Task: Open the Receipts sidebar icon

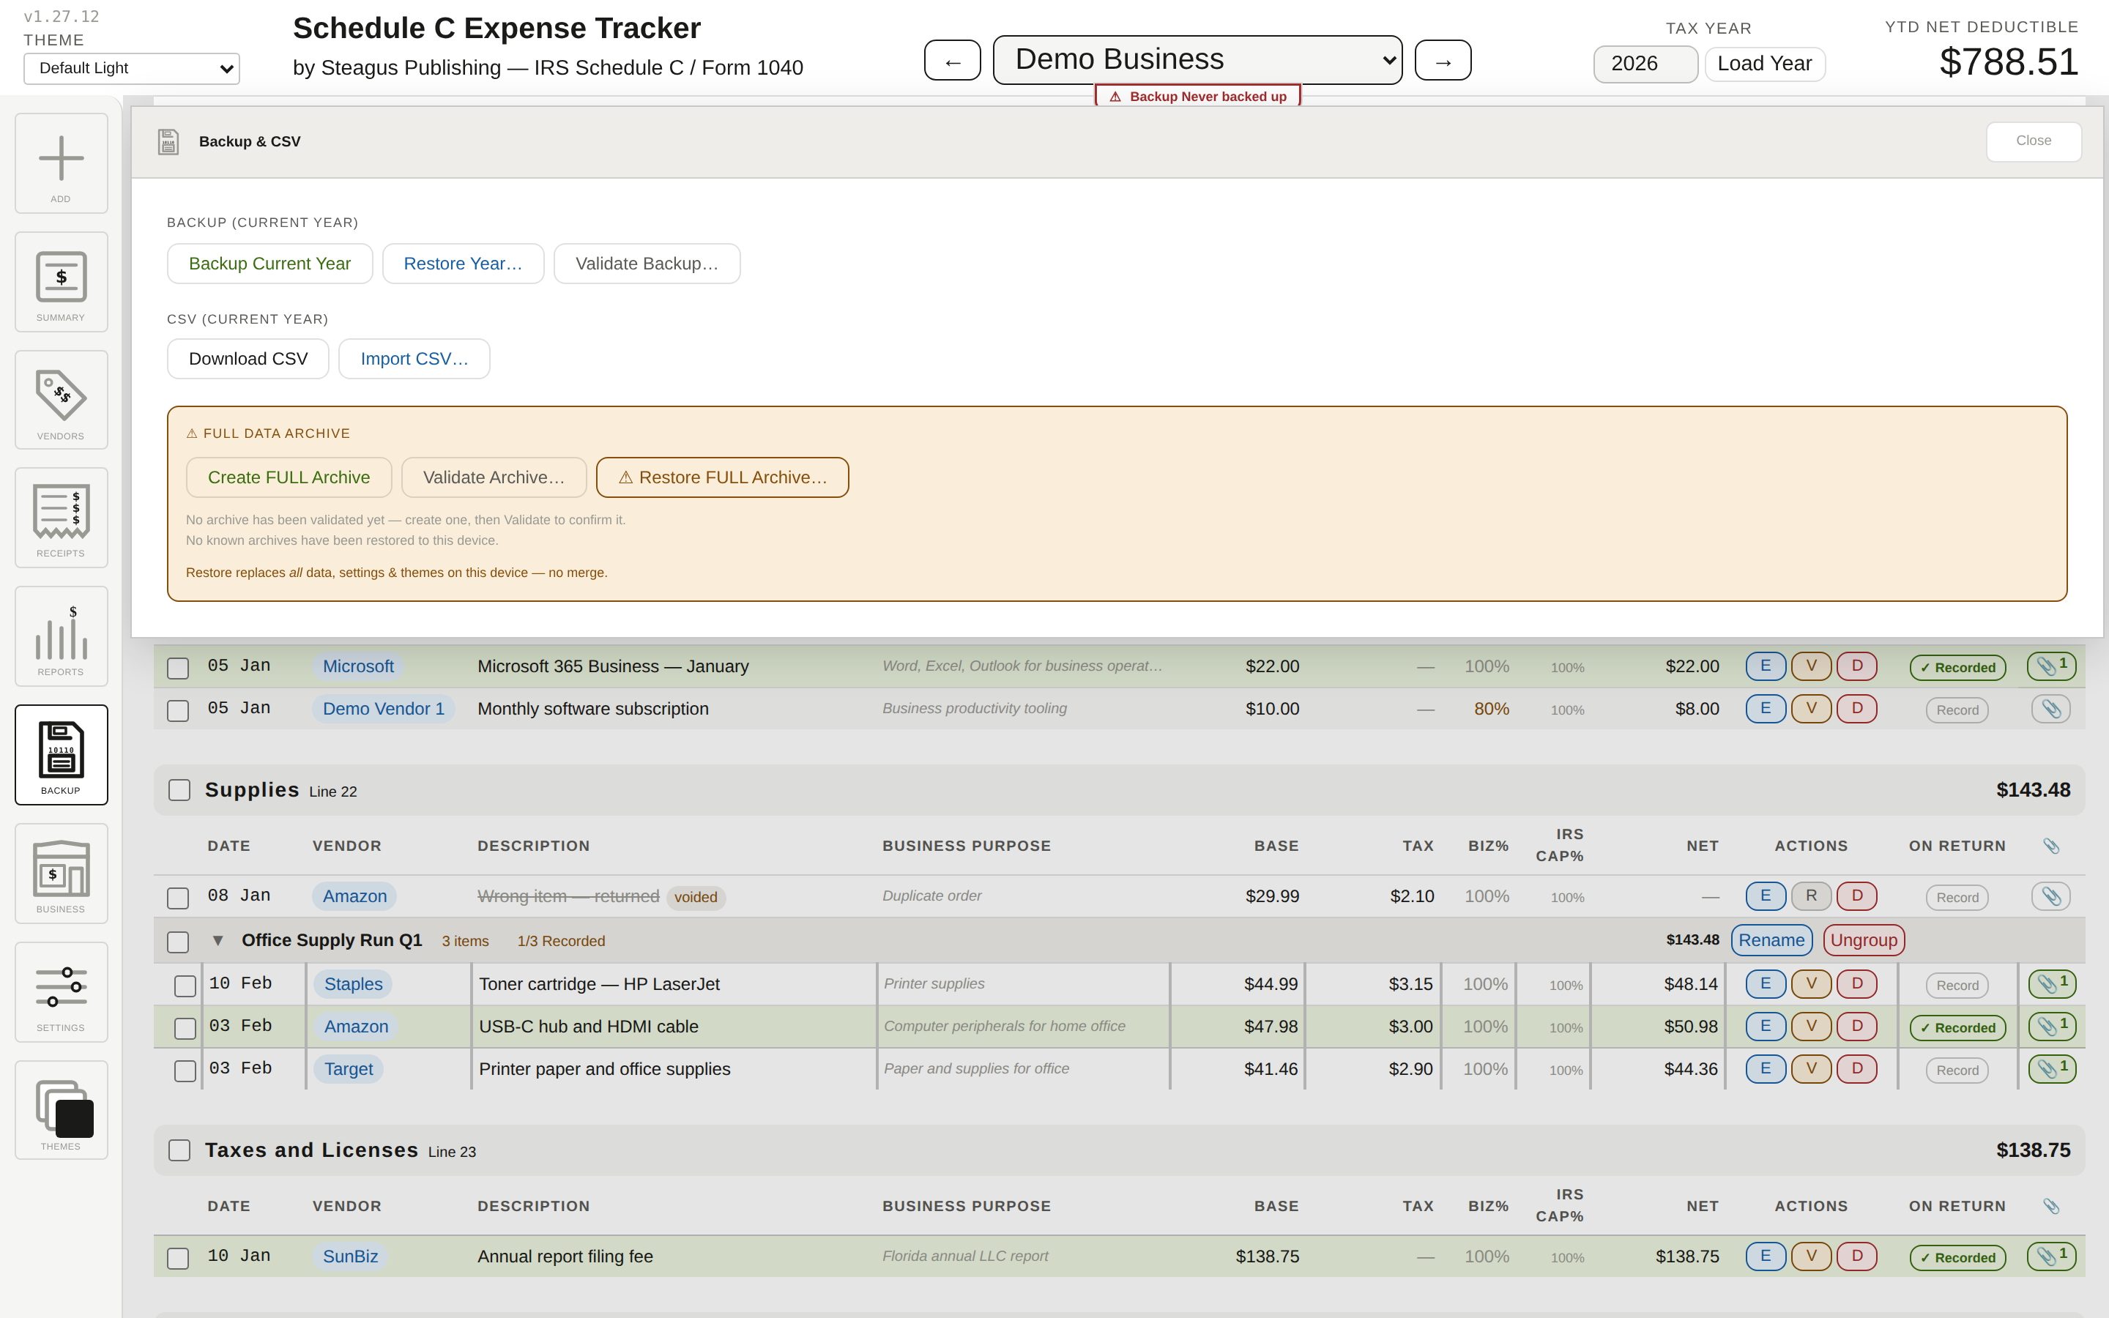Action: coord(61,518)
